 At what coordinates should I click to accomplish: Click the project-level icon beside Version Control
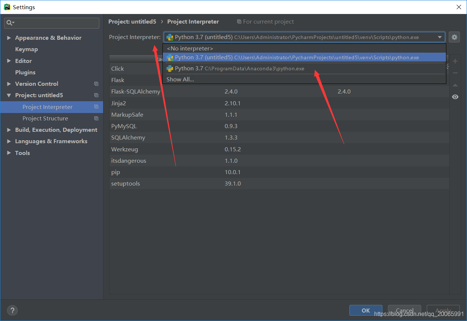click(x=96, y=84)
